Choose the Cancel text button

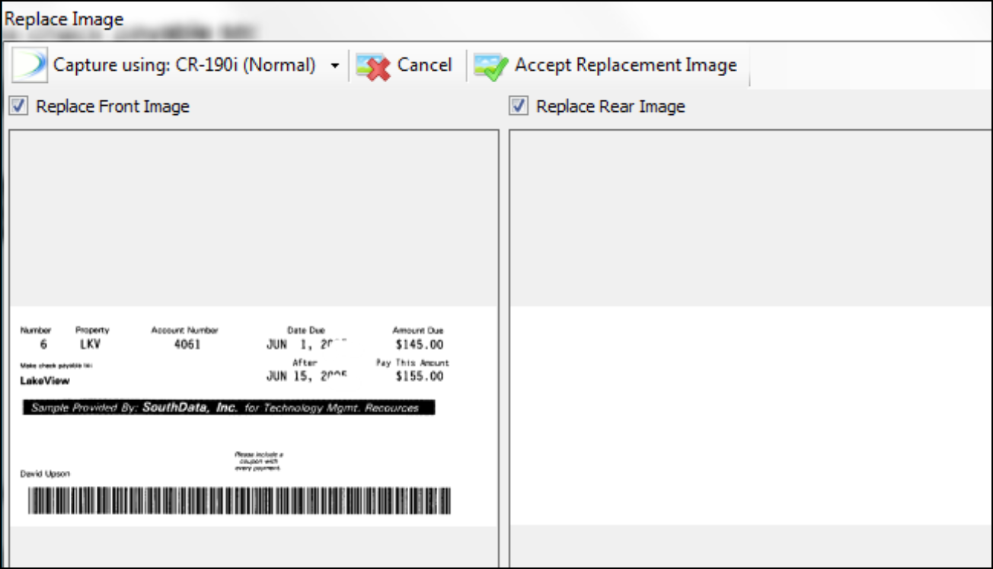point(425,65)
